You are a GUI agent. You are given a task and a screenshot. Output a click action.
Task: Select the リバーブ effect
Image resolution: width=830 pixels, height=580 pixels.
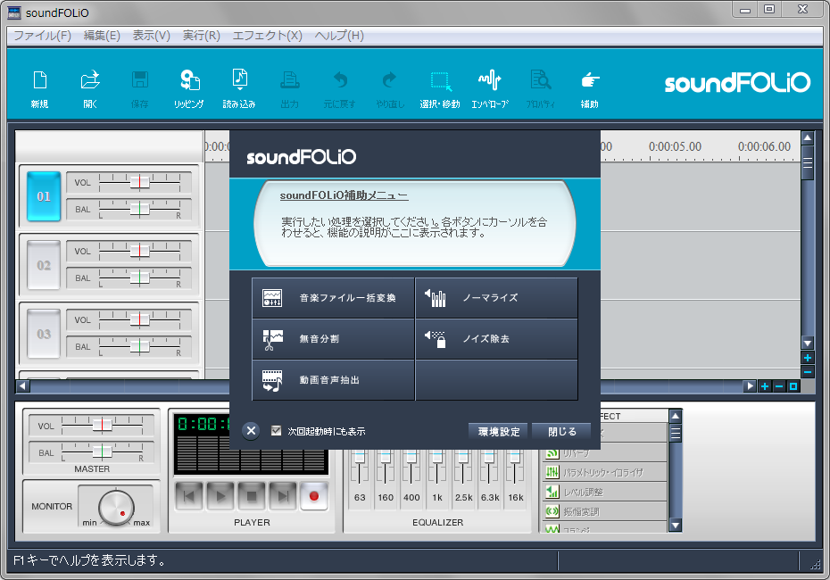[x=604, y=453]
